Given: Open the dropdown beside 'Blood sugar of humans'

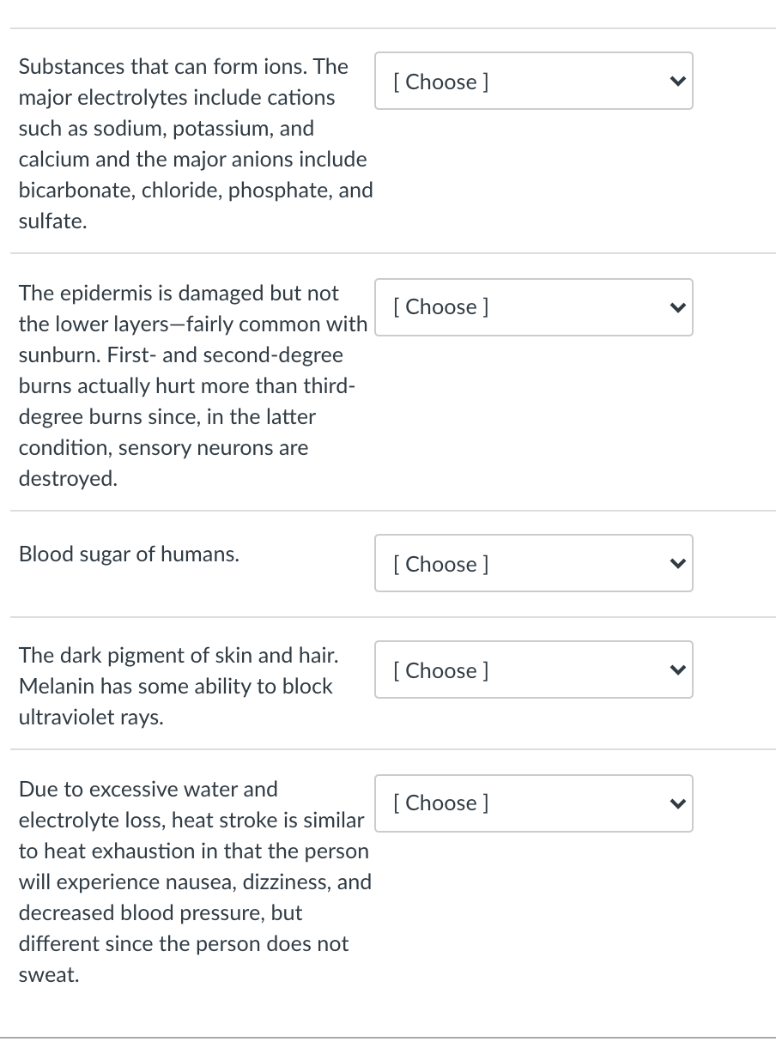Looking at the screenshot, I should 533,564.
